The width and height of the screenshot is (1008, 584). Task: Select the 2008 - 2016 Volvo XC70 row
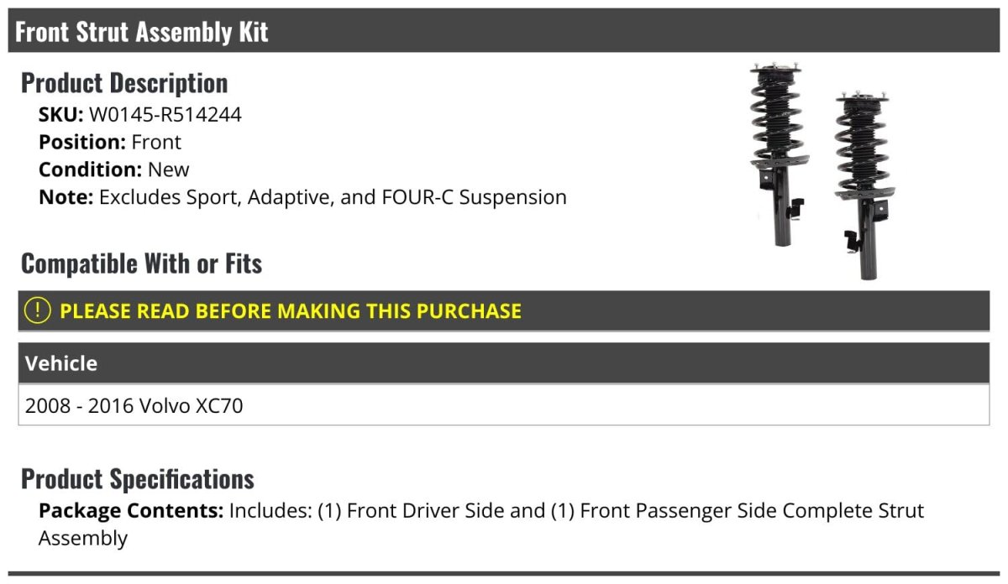tap(134, 406)
